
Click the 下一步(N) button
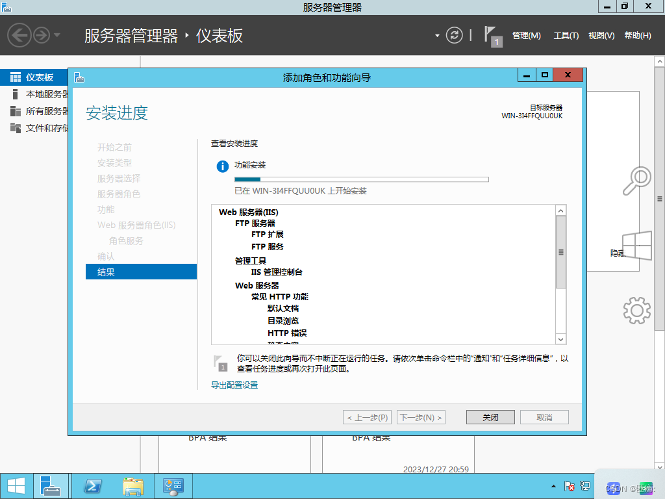click(x=421, y=417)
